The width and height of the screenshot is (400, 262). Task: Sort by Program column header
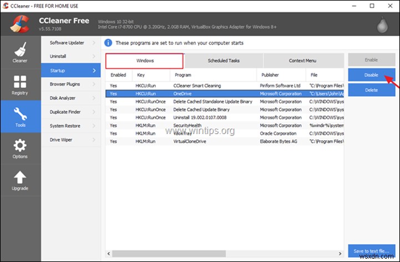(213, 75)
